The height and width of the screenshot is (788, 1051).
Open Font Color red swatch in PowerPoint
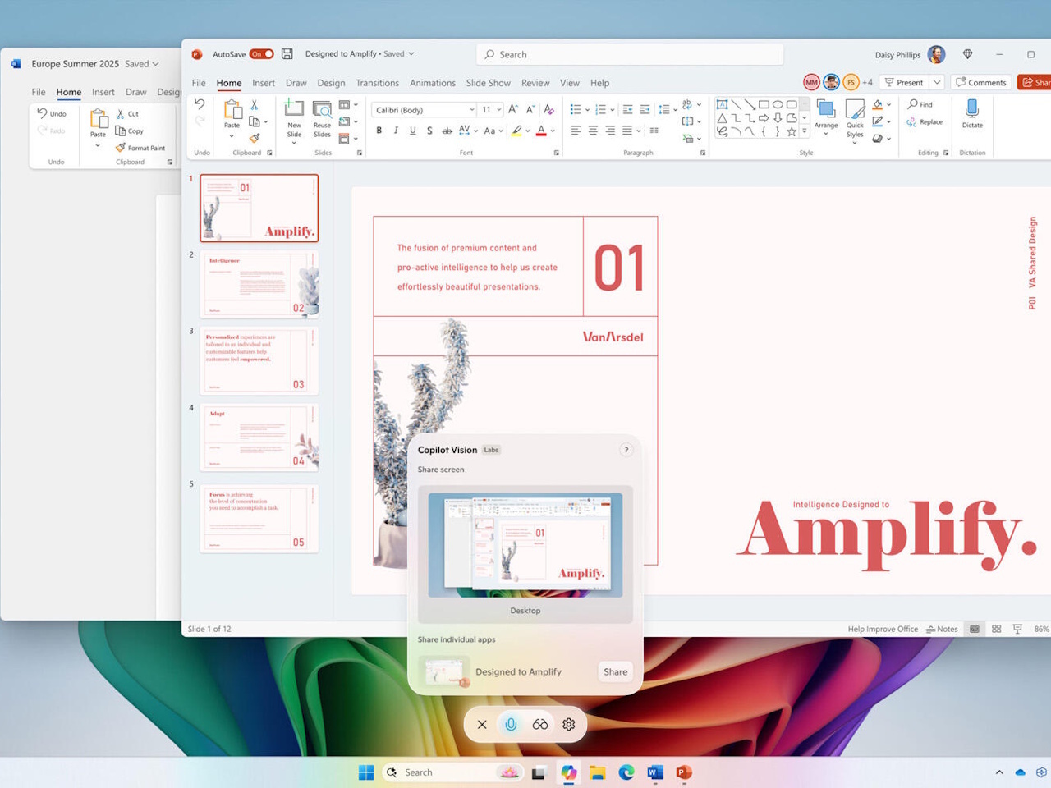click(x=541, y=131)
